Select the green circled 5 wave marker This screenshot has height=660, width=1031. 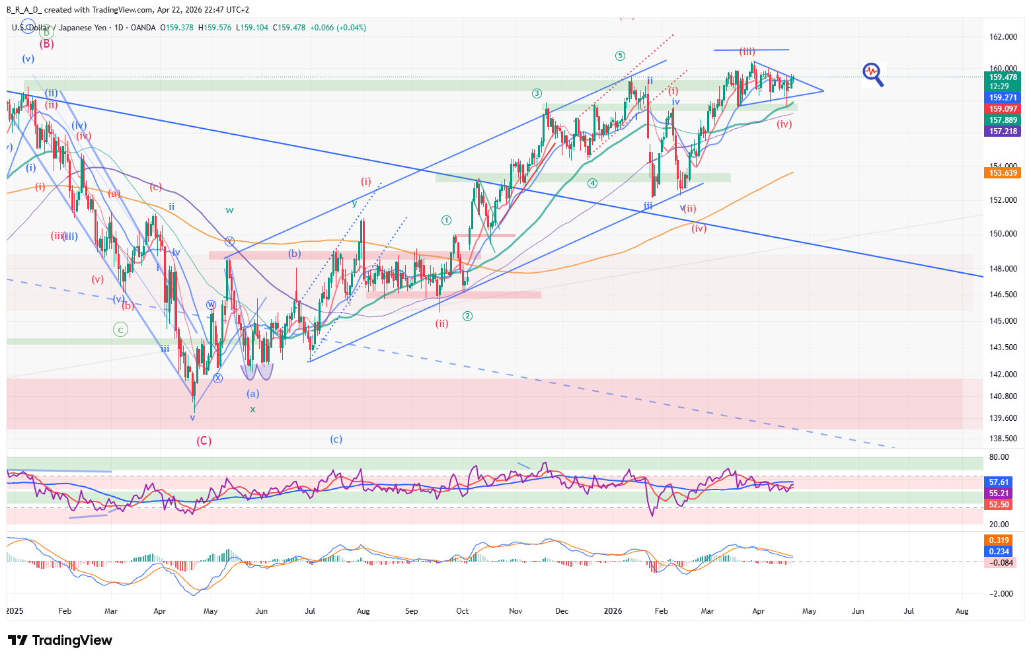[x=619, y=55]
